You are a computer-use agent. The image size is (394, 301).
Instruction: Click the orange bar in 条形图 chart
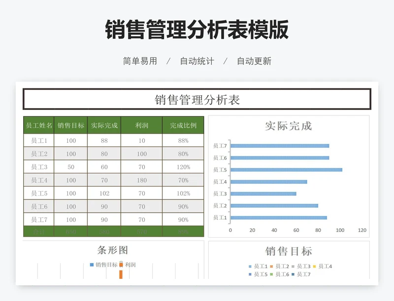(121, 274)
